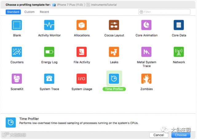197x139 pixels.
Task: Click the "Zombies" label
Action: 147,89
